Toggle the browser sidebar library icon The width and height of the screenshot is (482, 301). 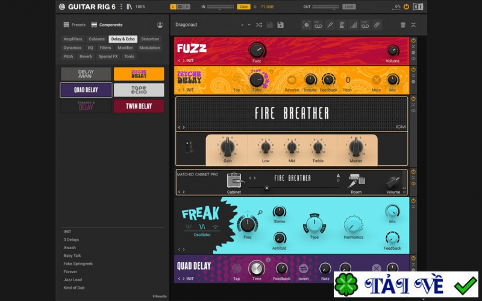(x=129, y=7)
